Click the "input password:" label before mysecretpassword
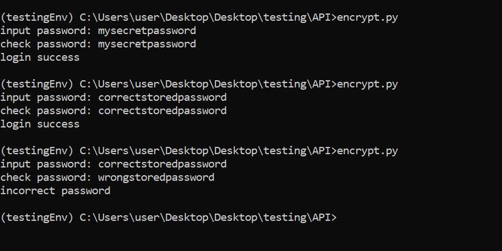Image resolution: width=502 pixels, height=251 pixels. 46,30
